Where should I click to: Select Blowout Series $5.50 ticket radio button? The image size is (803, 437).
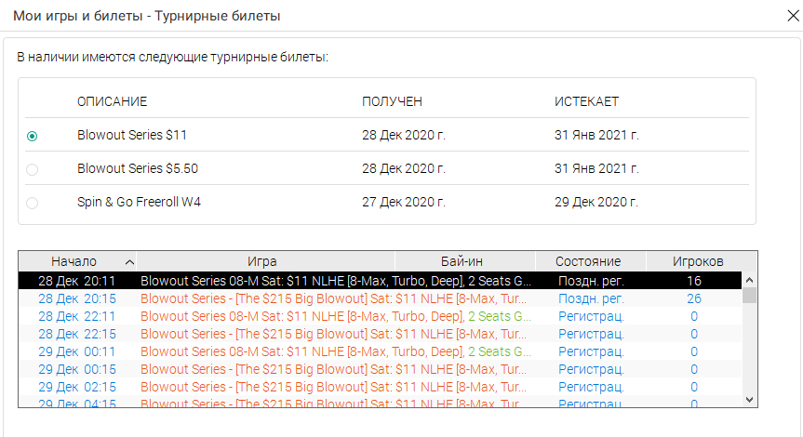tap(33, 169)
